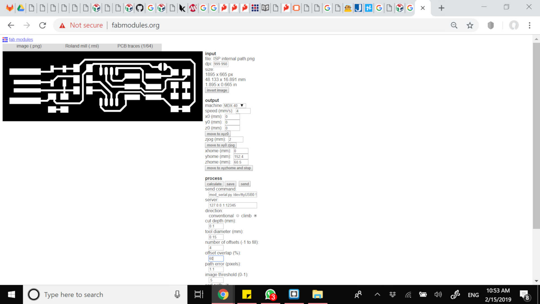This screenshot has height=304, width=540.
Task: Open WhatsApp from the taskbar
Action: click(x=270, y=295)
